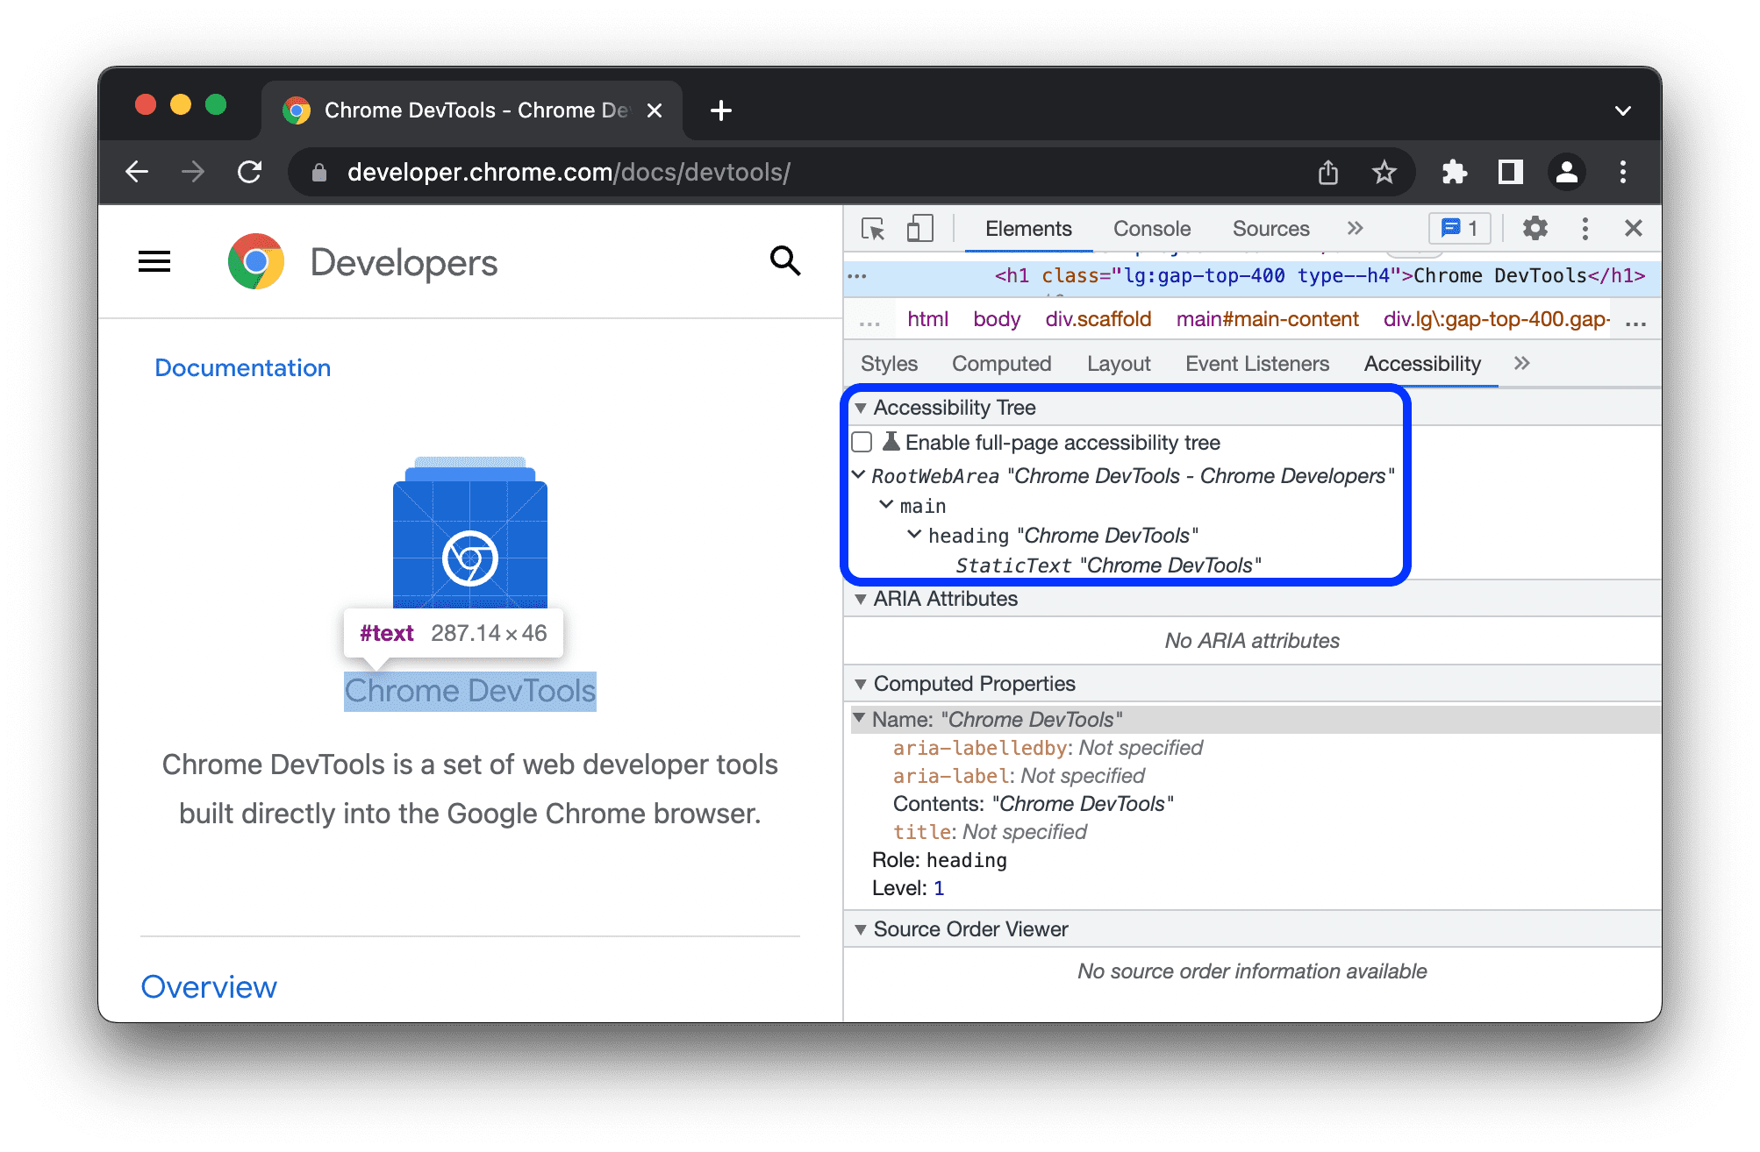
Task: Expand the main tree node
Action: 891,507
